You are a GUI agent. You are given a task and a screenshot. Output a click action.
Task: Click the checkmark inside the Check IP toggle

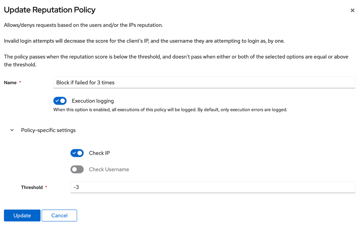[x=75, y=153]
